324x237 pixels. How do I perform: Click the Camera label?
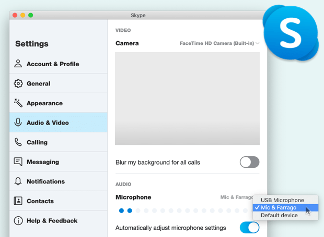pyautogui.click(x=127, y=43)
